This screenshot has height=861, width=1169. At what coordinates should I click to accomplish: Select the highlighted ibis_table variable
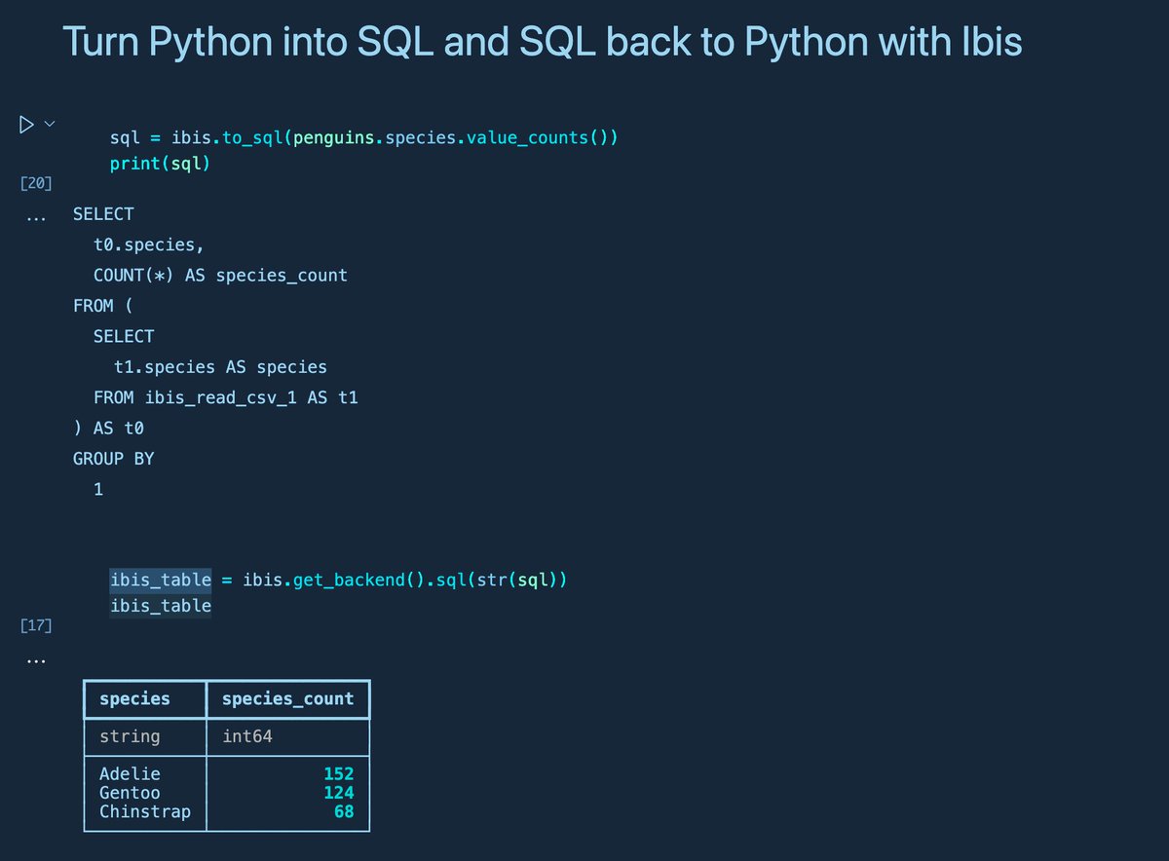[160, 579]
